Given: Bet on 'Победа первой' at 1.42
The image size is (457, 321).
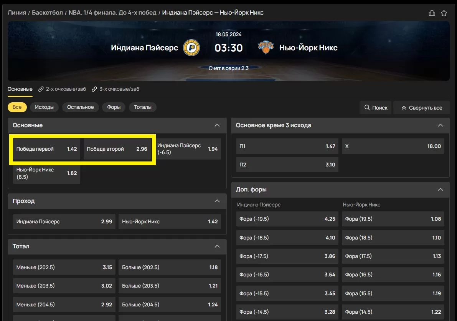Looking at the screenshot, I should pyautogui.click(x=47, y=149).
